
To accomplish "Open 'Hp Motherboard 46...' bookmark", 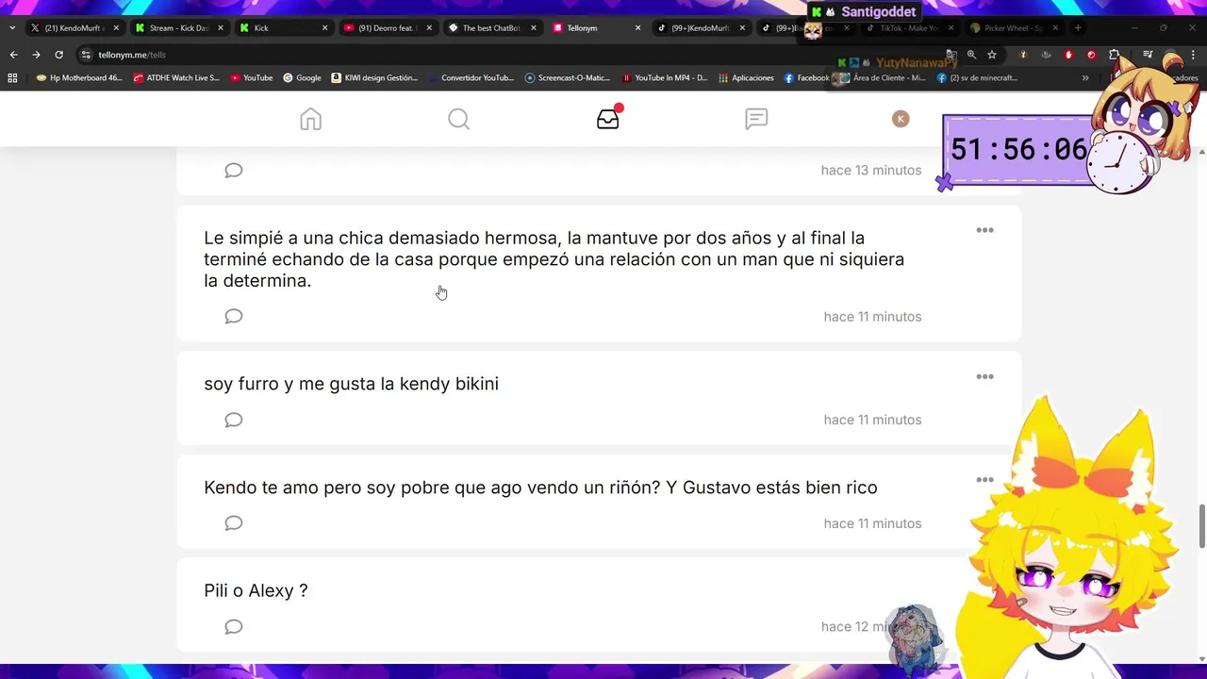I will (79, 78).
